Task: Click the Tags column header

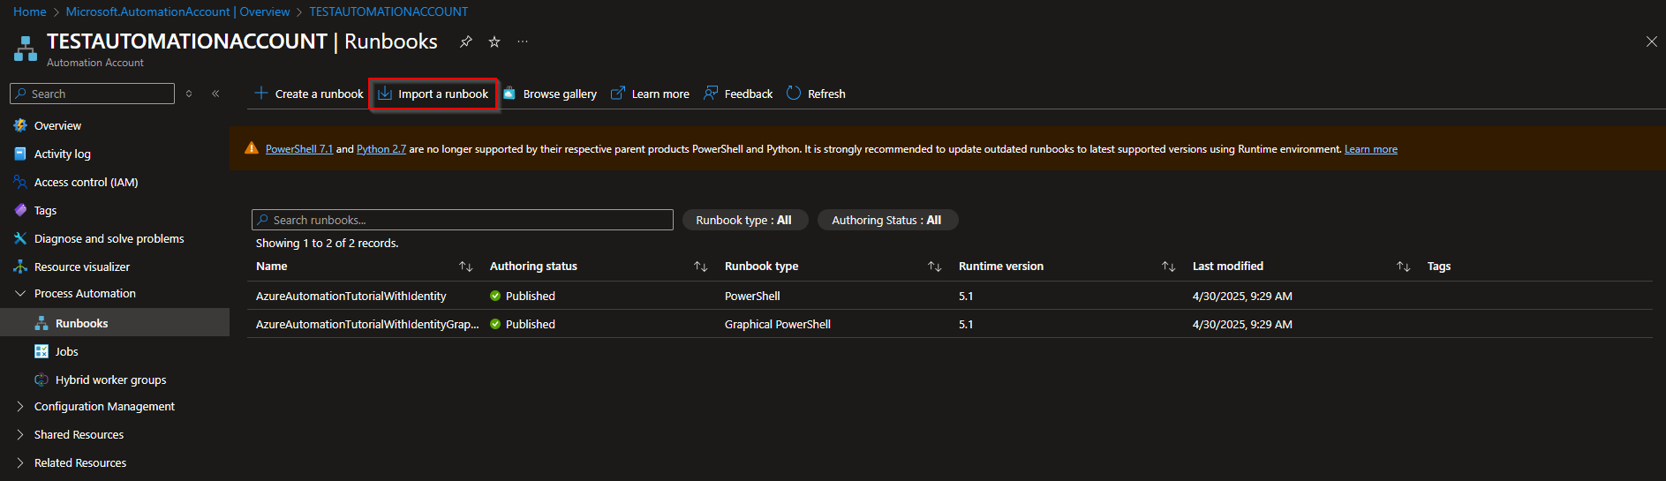Action: point(1439,267)
